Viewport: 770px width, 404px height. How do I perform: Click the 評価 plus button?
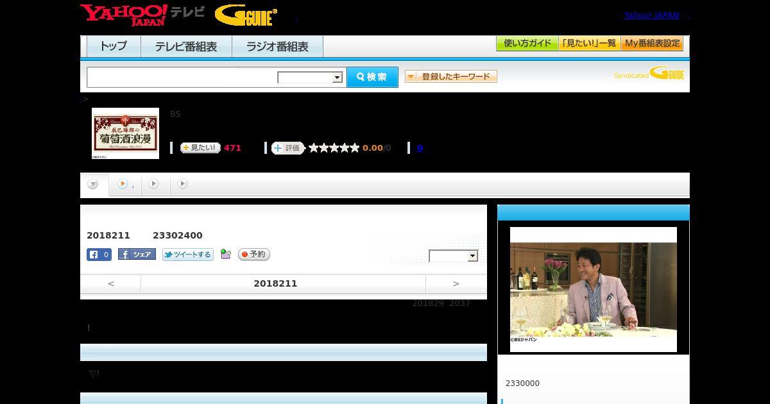point(287,148)
